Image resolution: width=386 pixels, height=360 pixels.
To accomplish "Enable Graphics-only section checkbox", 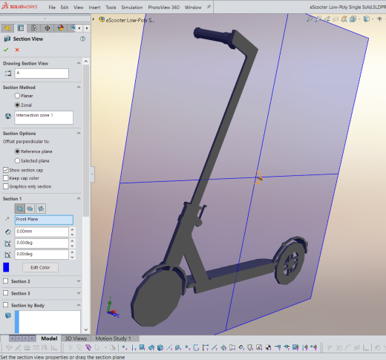I will (6, 186).
